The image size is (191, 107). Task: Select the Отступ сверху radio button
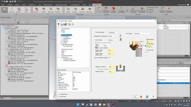pos(145,46)
